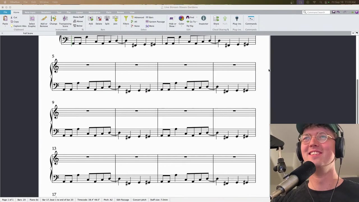
Task: Click the Flip icon
Action: click(188, 26)
